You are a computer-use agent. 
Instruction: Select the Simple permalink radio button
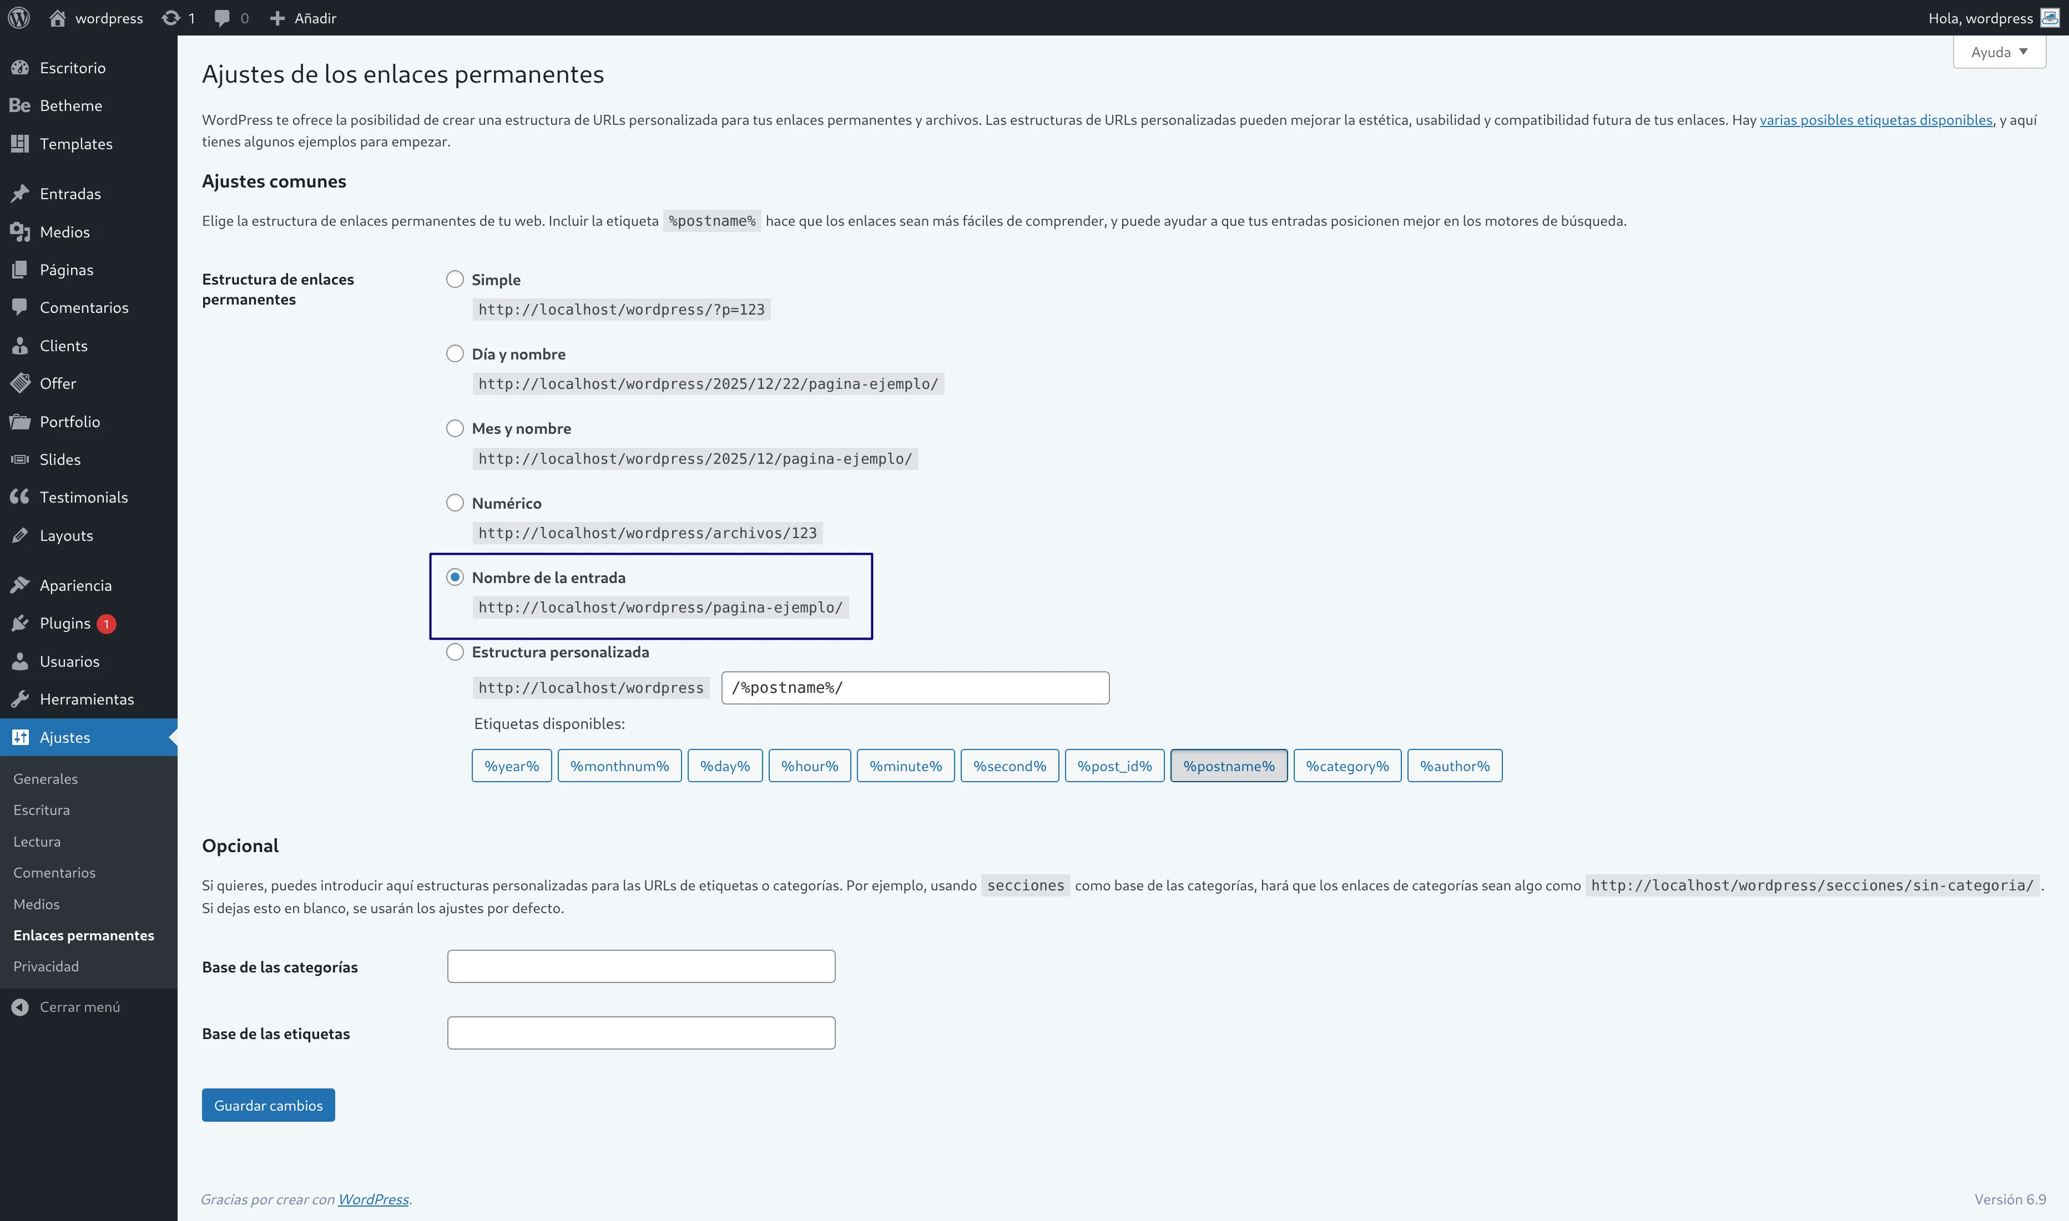tap(455, 279)
